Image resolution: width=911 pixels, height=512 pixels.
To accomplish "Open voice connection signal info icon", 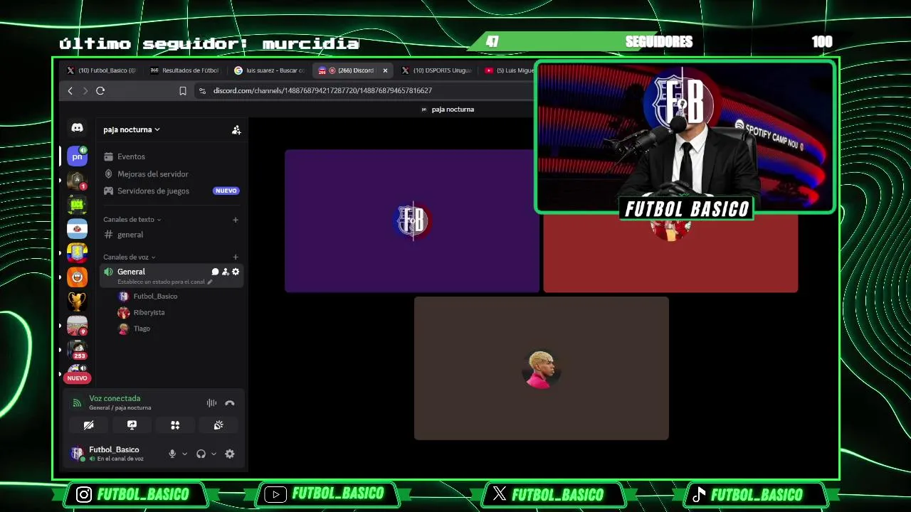I will (77, 403).
